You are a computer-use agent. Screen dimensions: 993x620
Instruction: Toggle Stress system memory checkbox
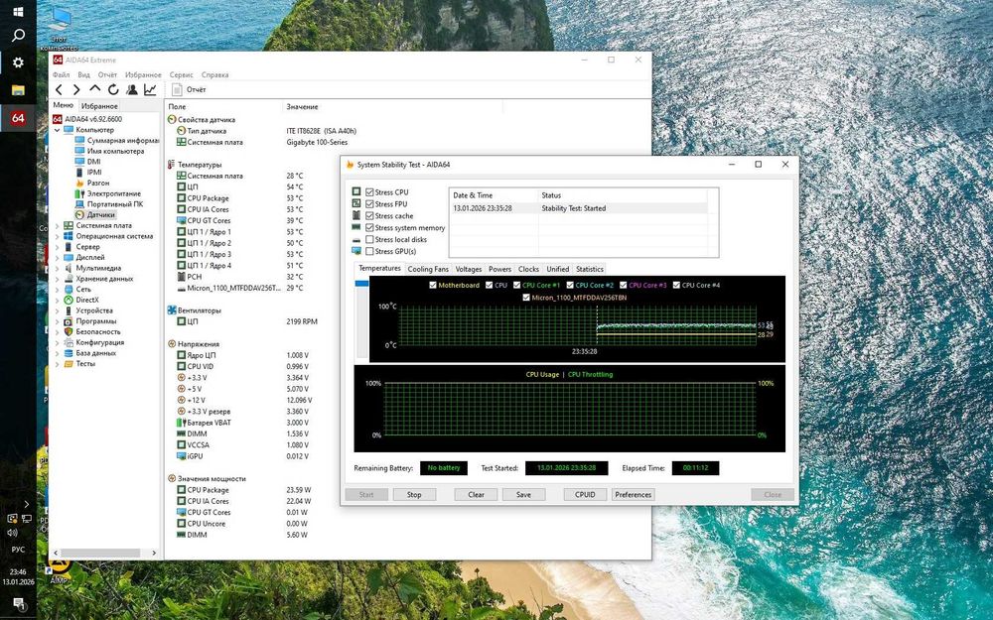click(369, 228)
